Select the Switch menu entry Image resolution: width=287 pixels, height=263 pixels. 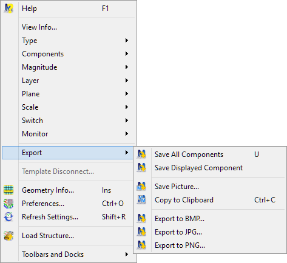[69, 121]
